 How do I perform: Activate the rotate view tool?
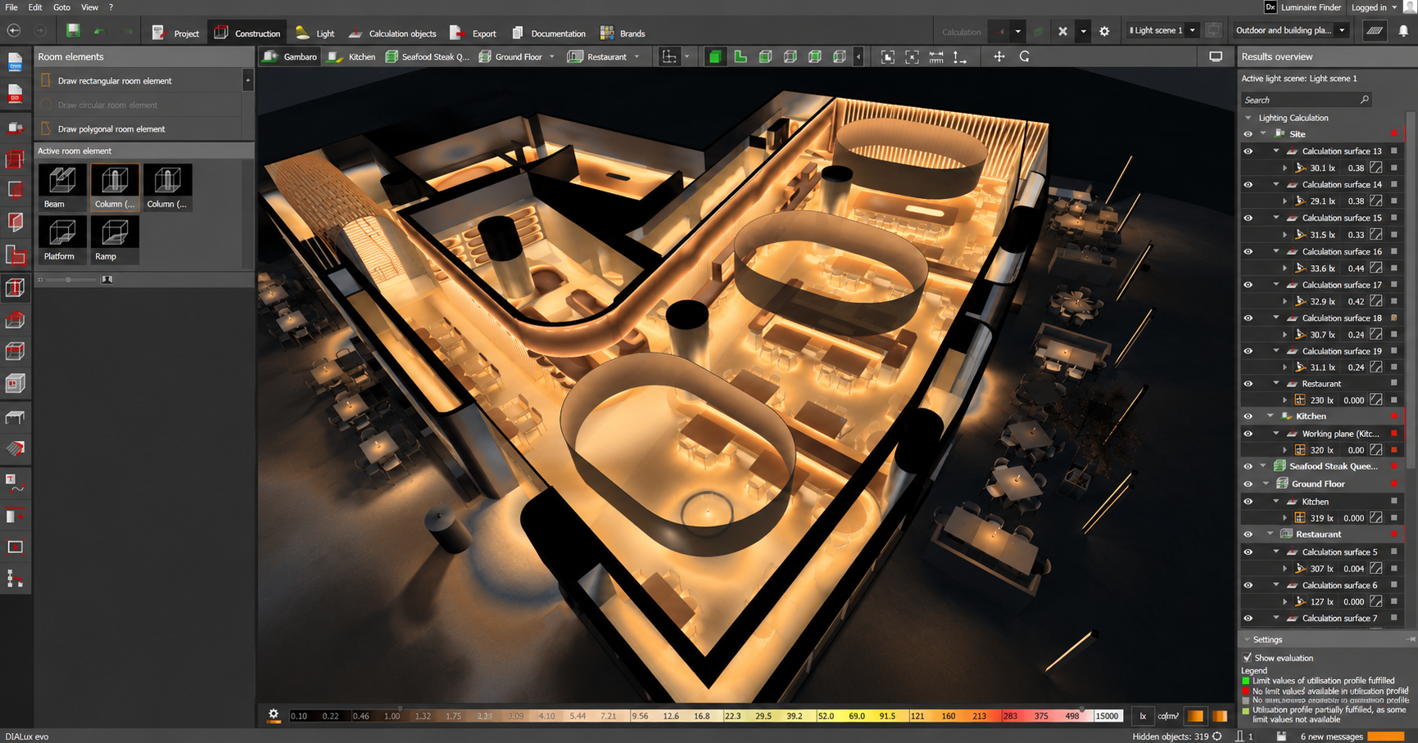tap(1024, 56)
